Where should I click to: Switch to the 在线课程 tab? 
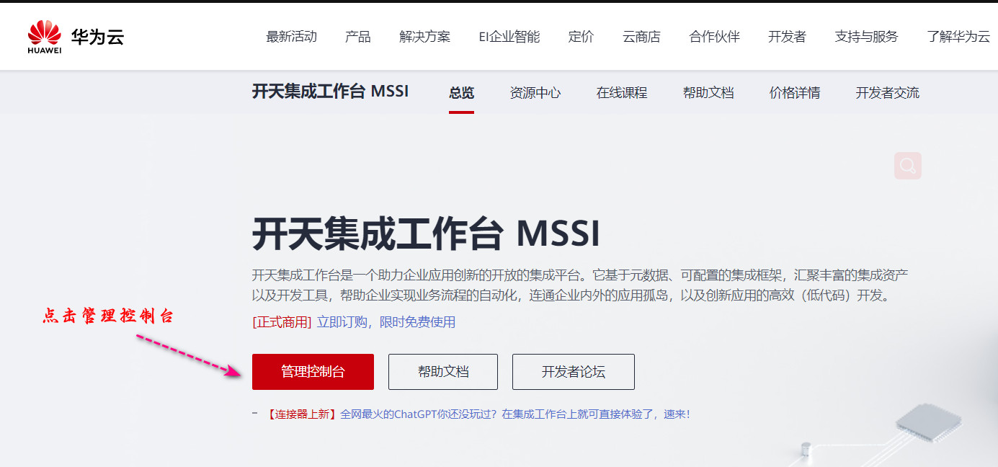622,93
